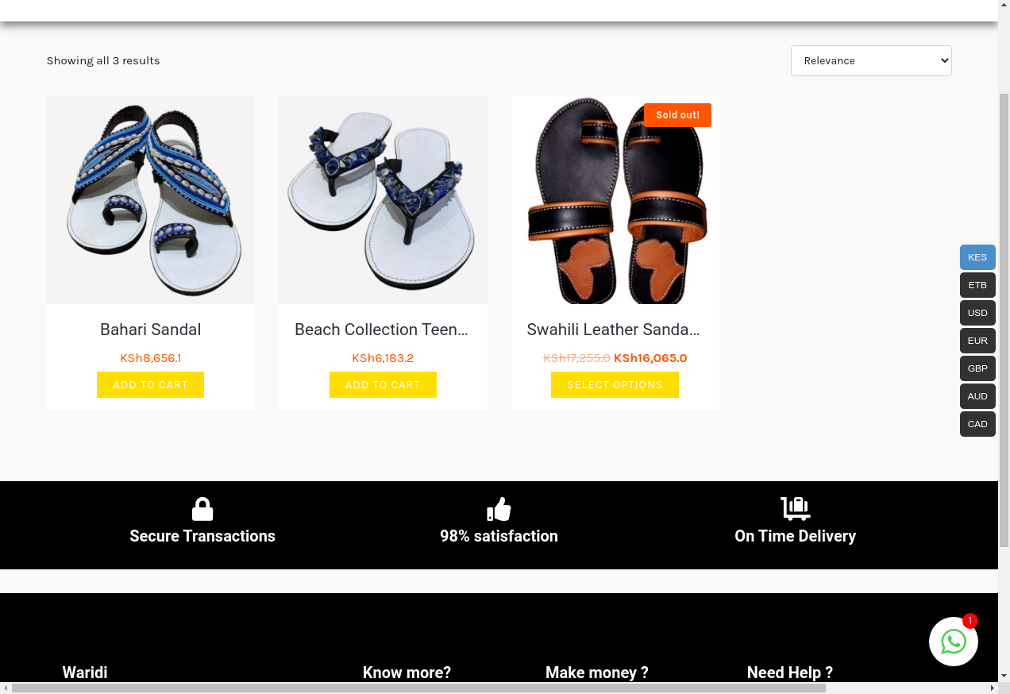
Task: Click the On Time Delivery cart icon
Action: tap(795, 508)
